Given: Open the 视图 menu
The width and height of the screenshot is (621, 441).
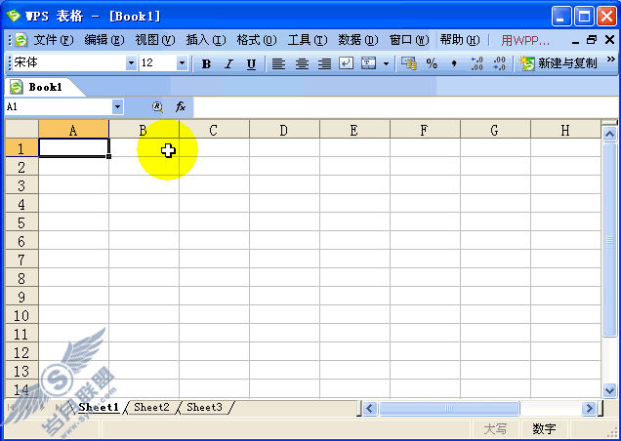Looking at the screenshot, I should [155, 40].
